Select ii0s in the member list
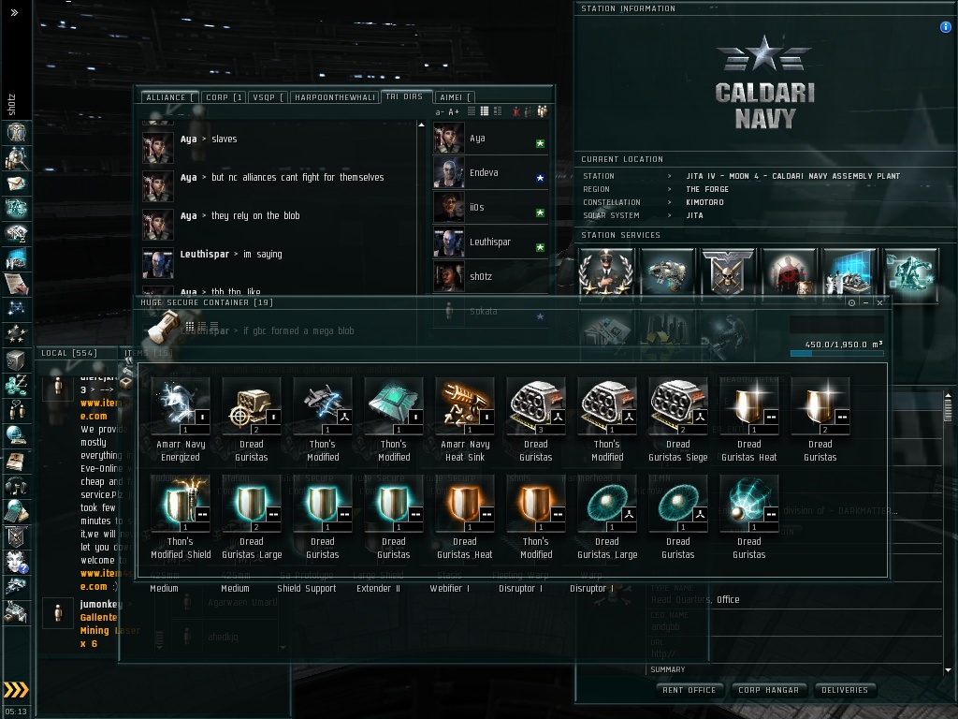Image resolution: width=958 pixels, height=719 pixels. click(x=490, y=207)
